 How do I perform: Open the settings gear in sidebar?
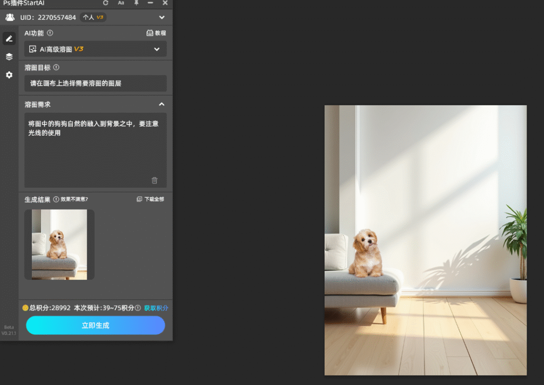click(9, 75)
